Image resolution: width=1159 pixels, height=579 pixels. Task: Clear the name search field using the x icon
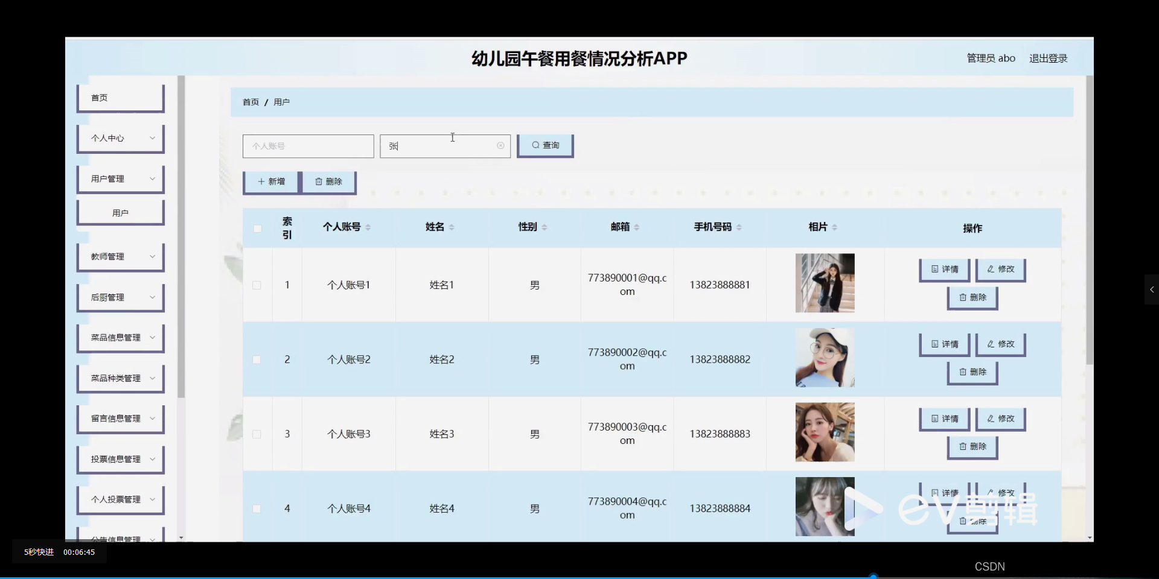[500, 145]
